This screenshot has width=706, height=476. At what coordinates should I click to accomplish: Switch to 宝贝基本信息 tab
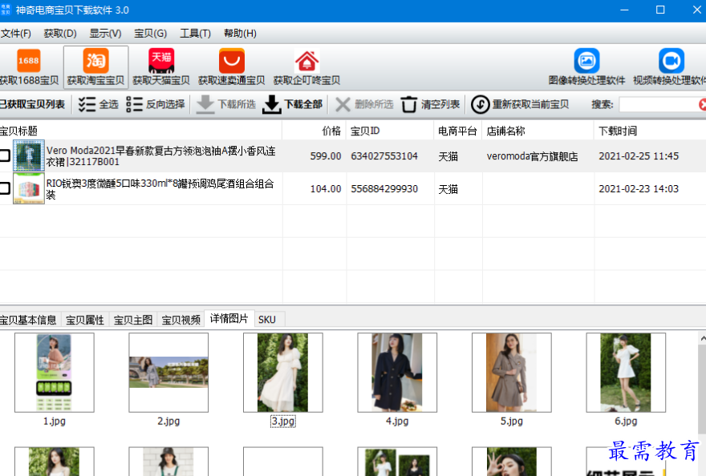point(28,320)
